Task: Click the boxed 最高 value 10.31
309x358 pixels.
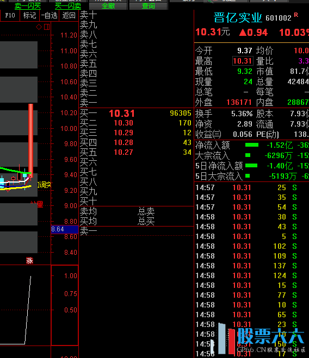Action: tap(243, 61)
